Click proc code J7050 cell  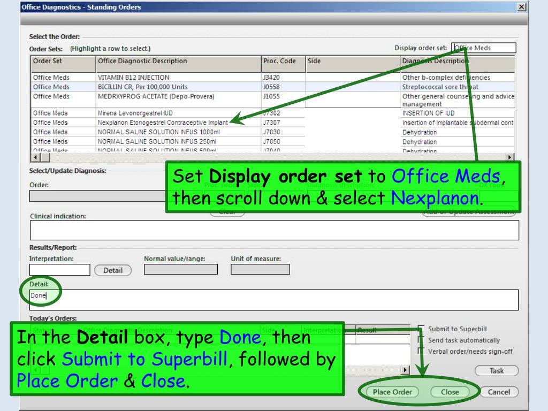click(283, 141)
